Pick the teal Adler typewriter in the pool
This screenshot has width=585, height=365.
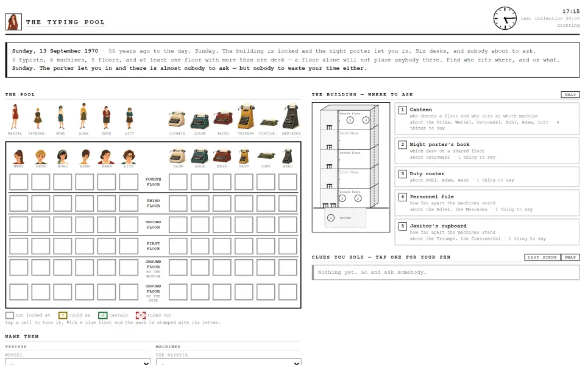point(200,121)
